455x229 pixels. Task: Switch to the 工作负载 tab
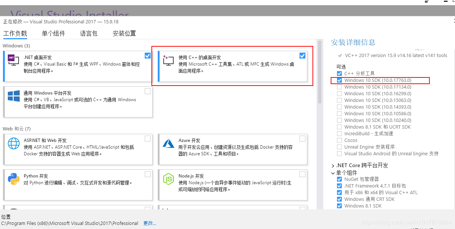click(15, 33)
